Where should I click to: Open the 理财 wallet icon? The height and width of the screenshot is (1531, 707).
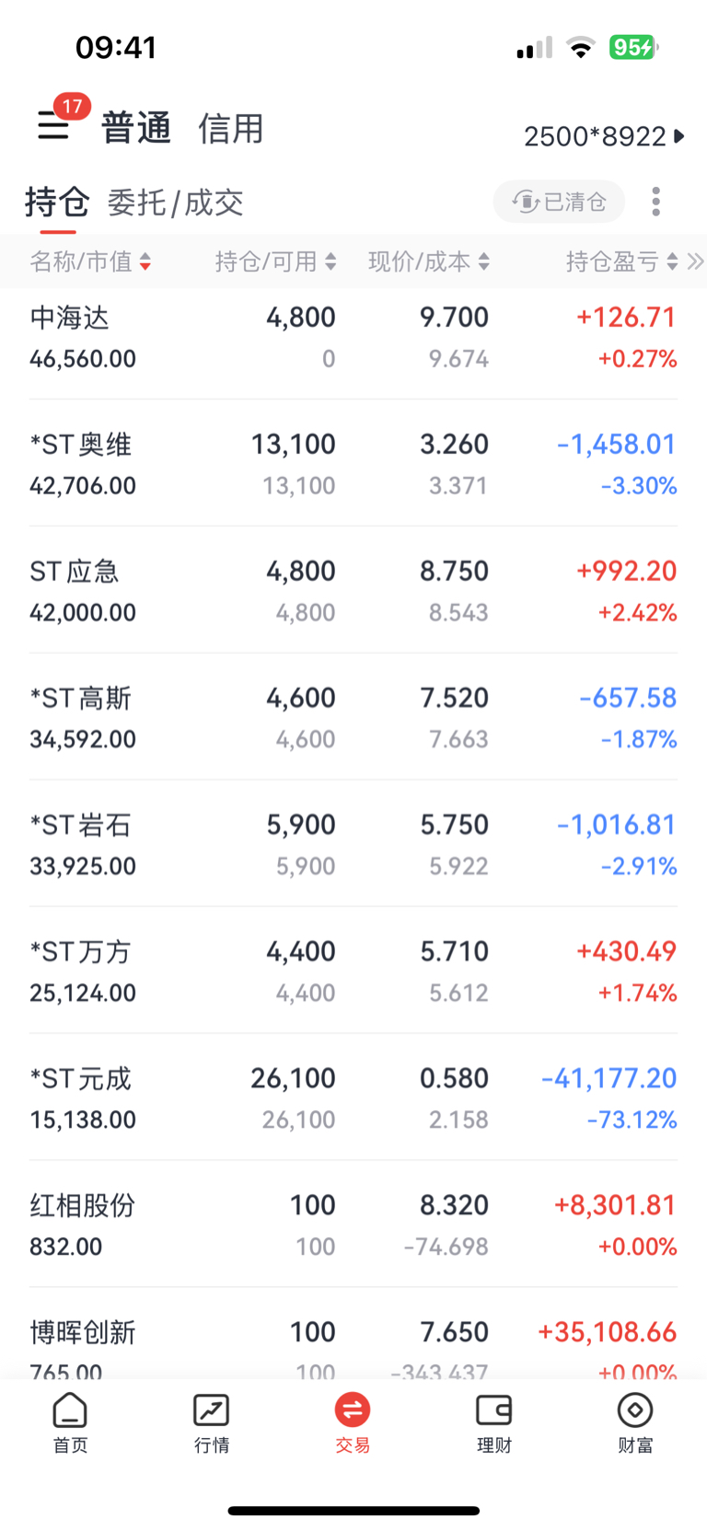pos(493,1421)
